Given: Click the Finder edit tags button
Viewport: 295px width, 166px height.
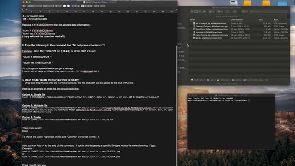Looking at the screenshot, I should (x=234, y=12).
